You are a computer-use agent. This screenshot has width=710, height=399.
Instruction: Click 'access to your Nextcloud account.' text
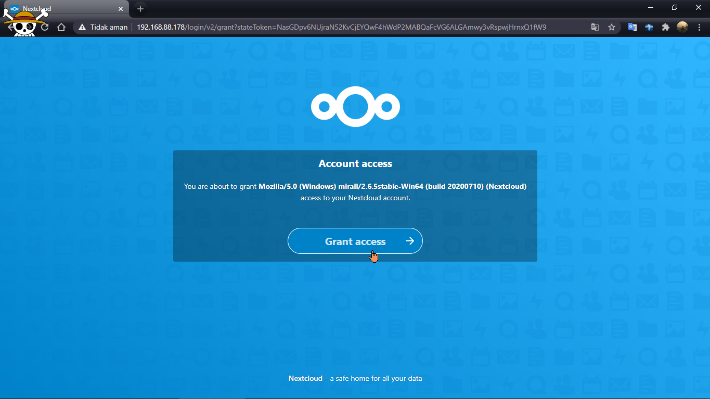click(355, 198)
